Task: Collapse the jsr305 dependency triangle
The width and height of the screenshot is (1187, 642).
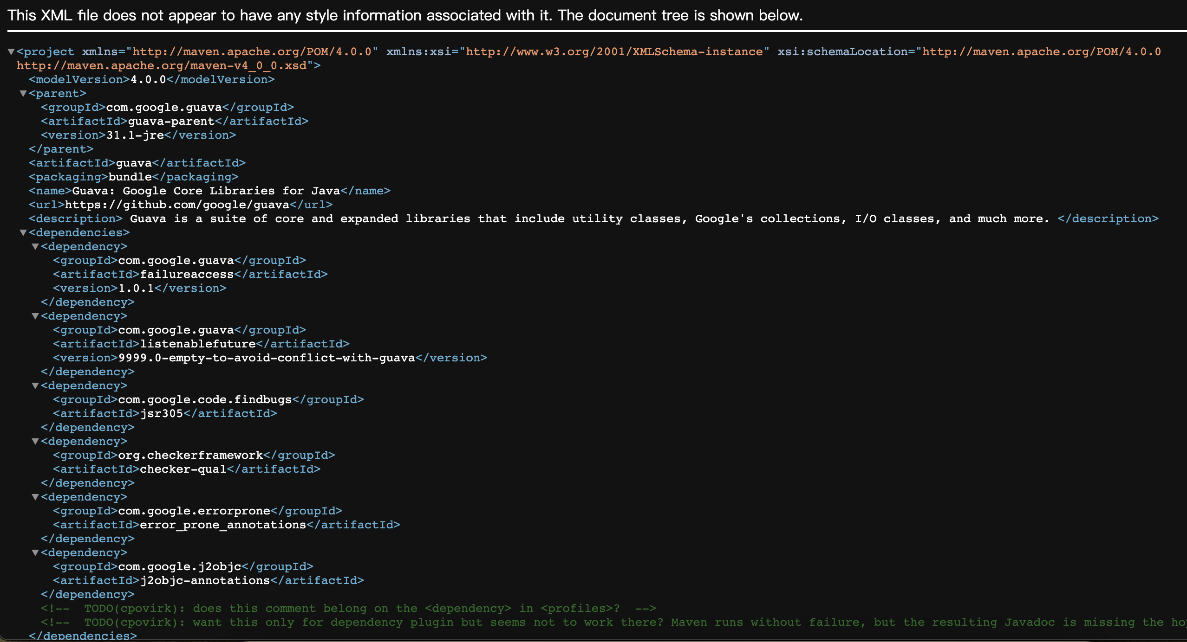Action: tap(35, 385)
